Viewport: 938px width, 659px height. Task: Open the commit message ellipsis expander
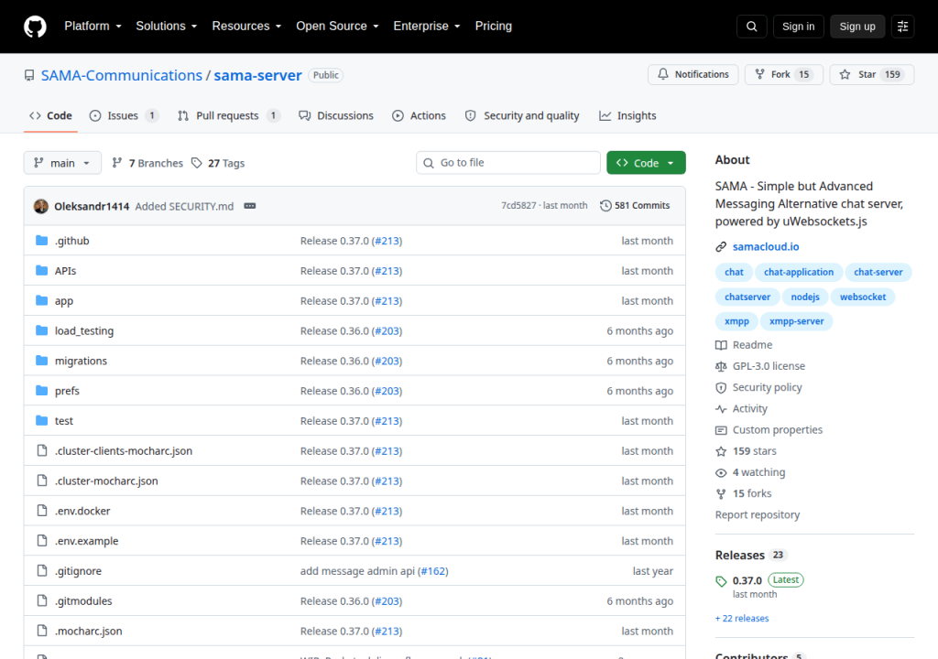pos(250,206)
